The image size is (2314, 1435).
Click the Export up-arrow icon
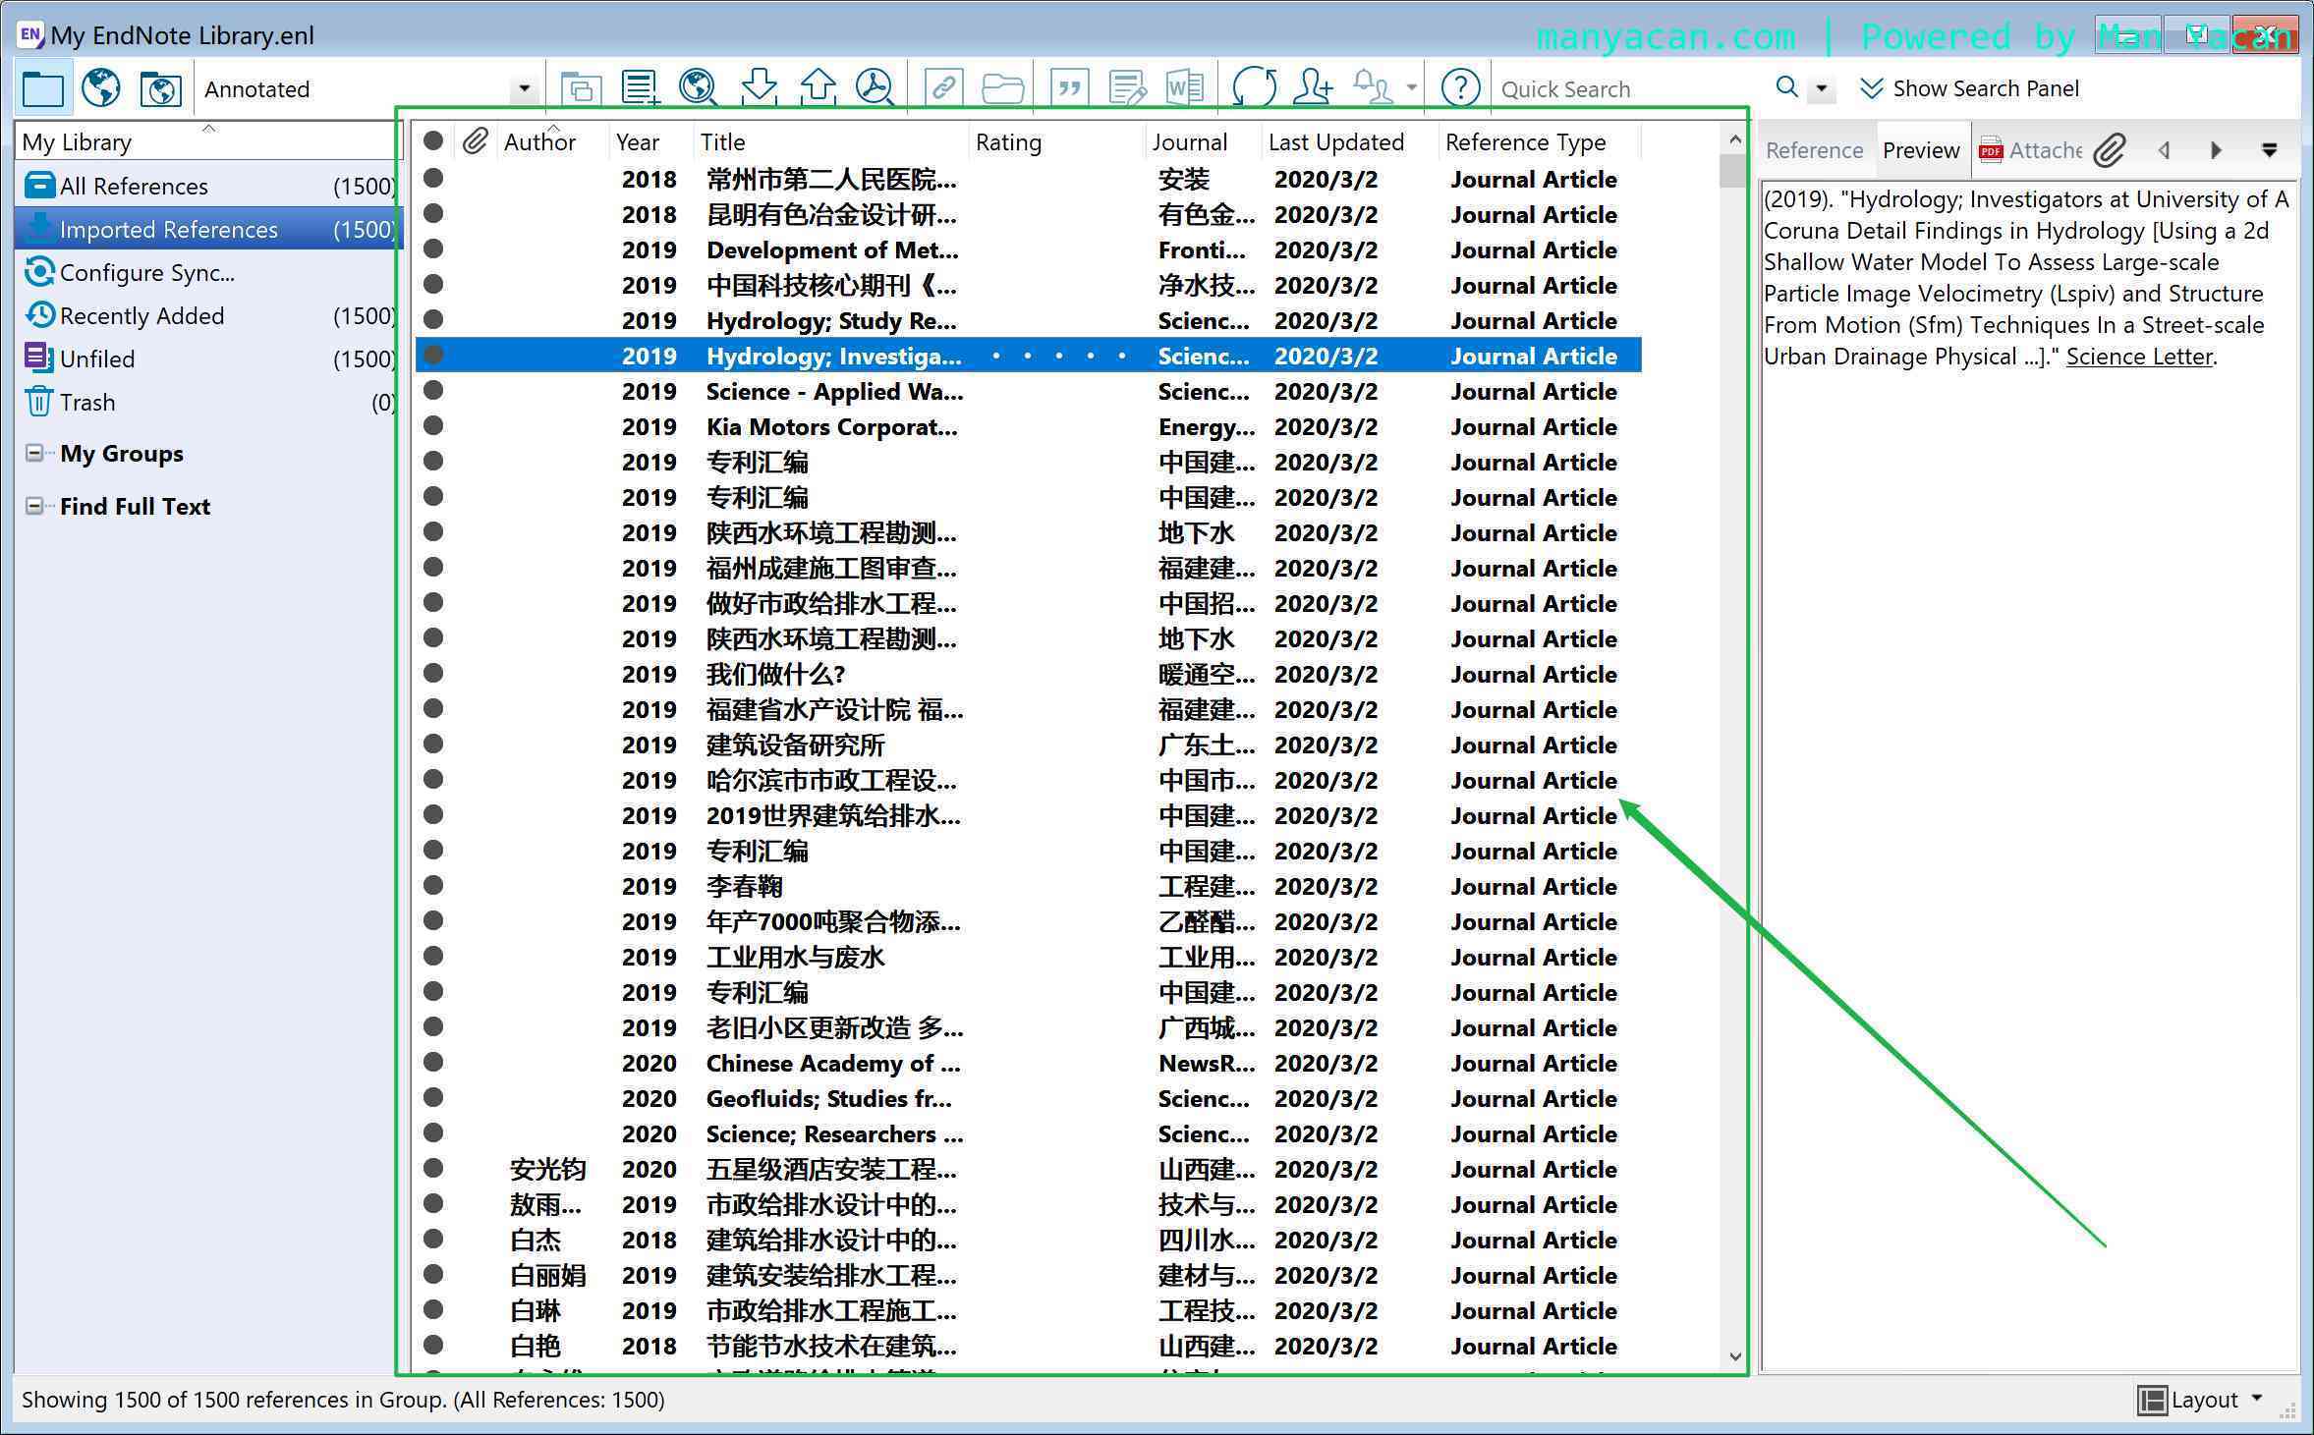click(818, 88)
